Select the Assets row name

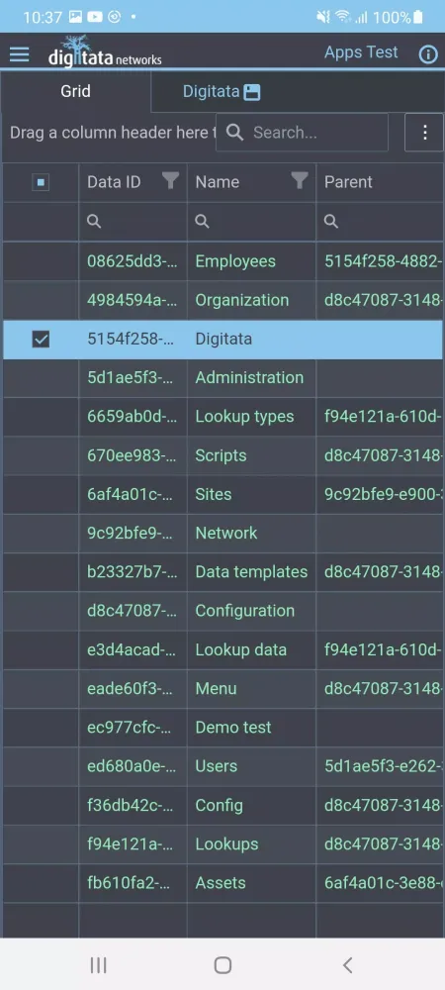pyautogui.click(x=221, y=883)
